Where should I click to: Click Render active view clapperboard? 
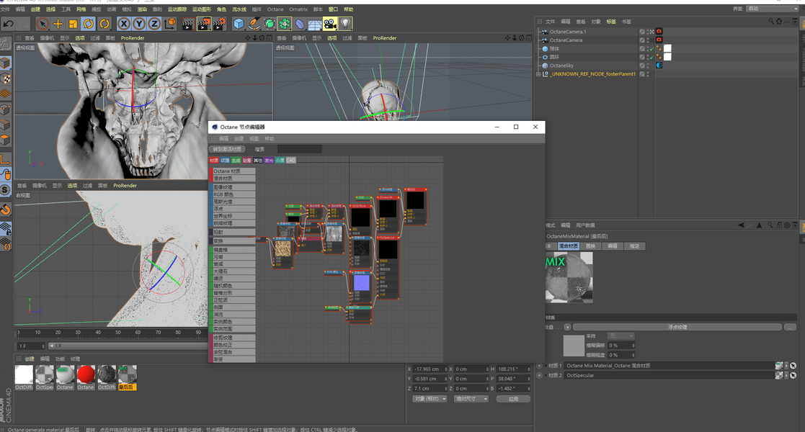(188, 24)
